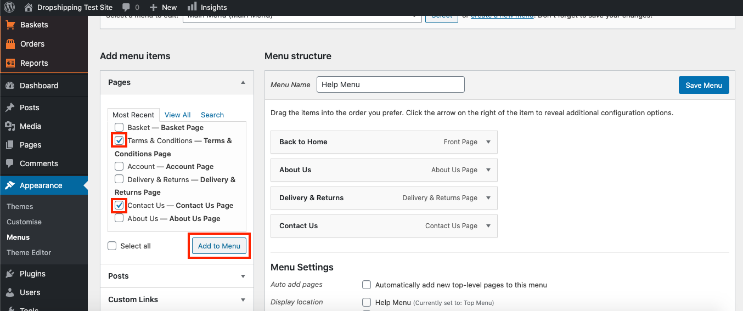The width and height of the screenshot is (743, 311).
Task: Tick the About Us — About Us Page checkbox
Action: (x=119, y=218)
